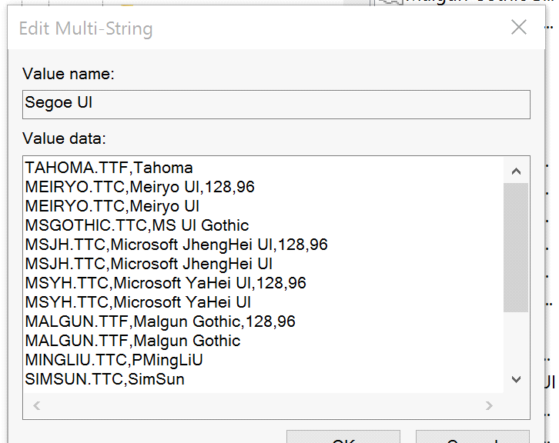Click the horizontal scroll left arrow
This screenshot has height=443, width=559.
[37, 405]
